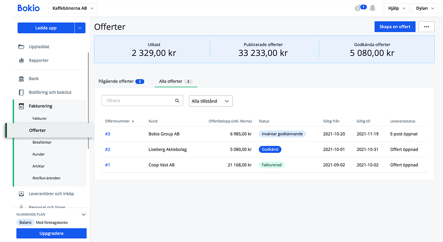
Task: Select the Fakturering invoice icon
Action: 21,106
